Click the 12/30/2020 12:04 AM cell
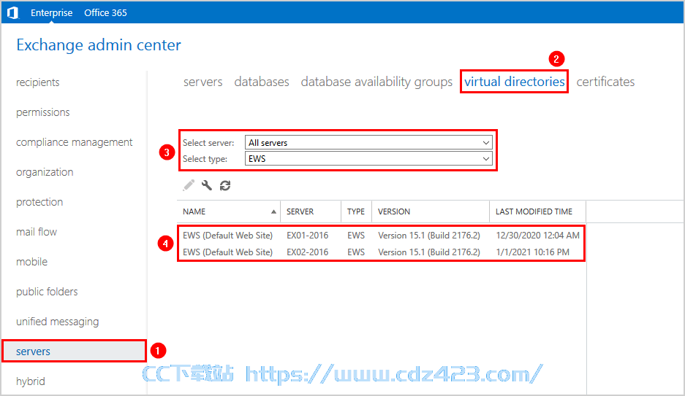685x396 pixels. [x=538, y=236]
